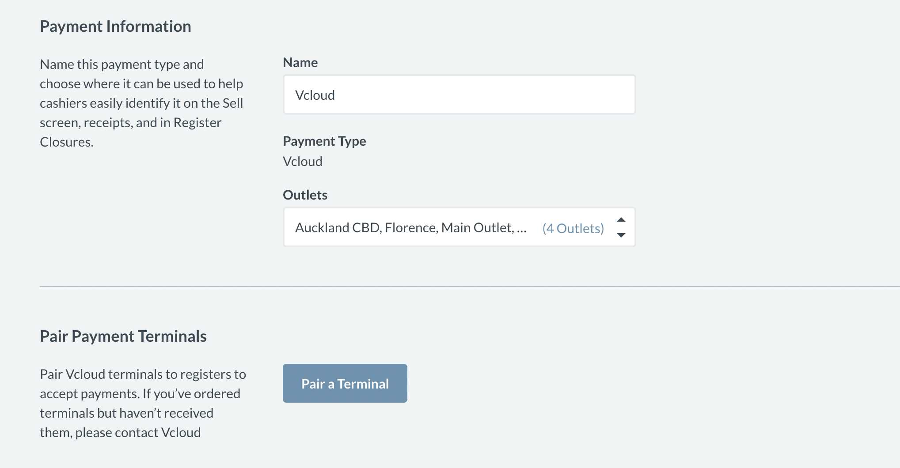The width and height of the screenshot is (900, 468).
Task: Click the down arrow in Outlets selector
Action: tap(621, 235)
